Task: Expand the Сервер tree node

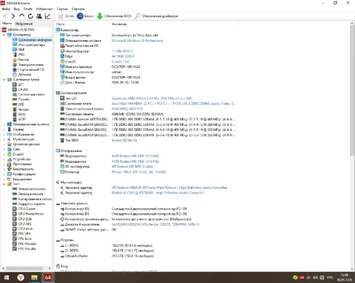Action: point(4,129)
